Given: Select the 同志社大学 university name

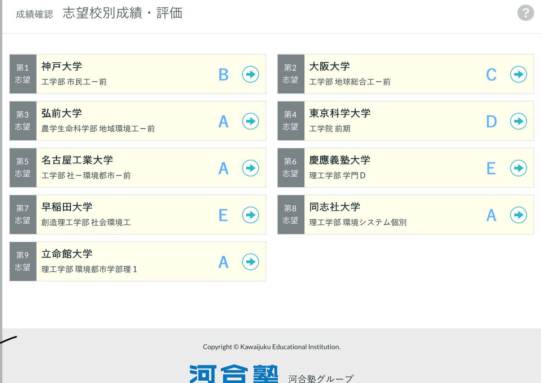Looking at the screenshot, I should pyautogui.click(x=335, y=208).
